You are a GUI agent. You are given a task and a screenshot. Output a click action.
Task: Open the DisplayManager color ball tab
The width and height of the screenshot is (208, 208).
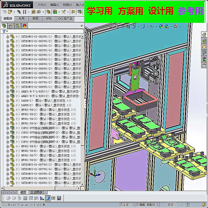pos(24,26)
